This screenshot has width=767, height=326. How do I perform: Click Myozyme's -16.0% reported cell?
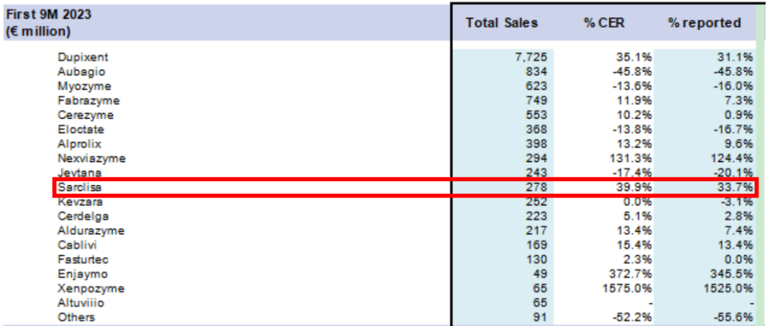(734, 86)
